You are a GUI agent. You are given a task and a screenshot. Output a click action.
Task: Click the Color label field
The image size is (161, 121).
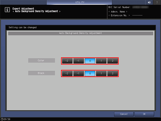[x=41, y=60]
